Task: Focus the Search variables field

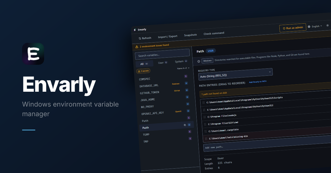Action: 162,54
